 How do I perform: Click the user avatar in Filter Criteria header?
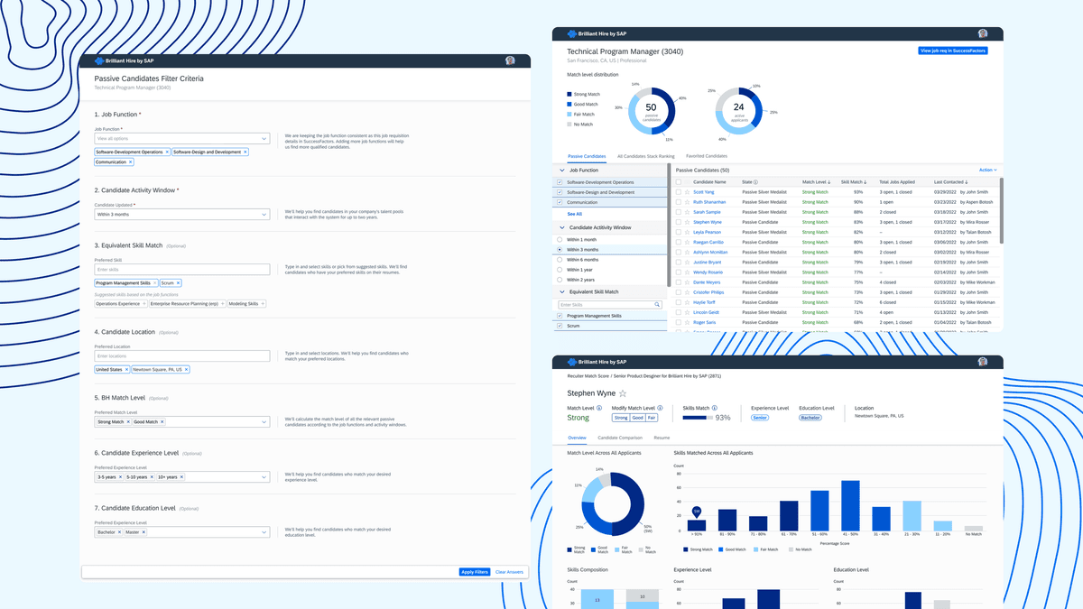pos(510,60)
